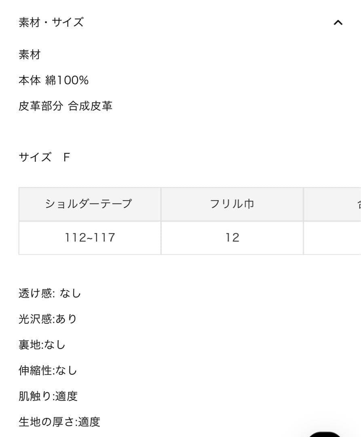Click the フリル巾 column header
This screenshot has height=437, width=361.
point(232,204)
